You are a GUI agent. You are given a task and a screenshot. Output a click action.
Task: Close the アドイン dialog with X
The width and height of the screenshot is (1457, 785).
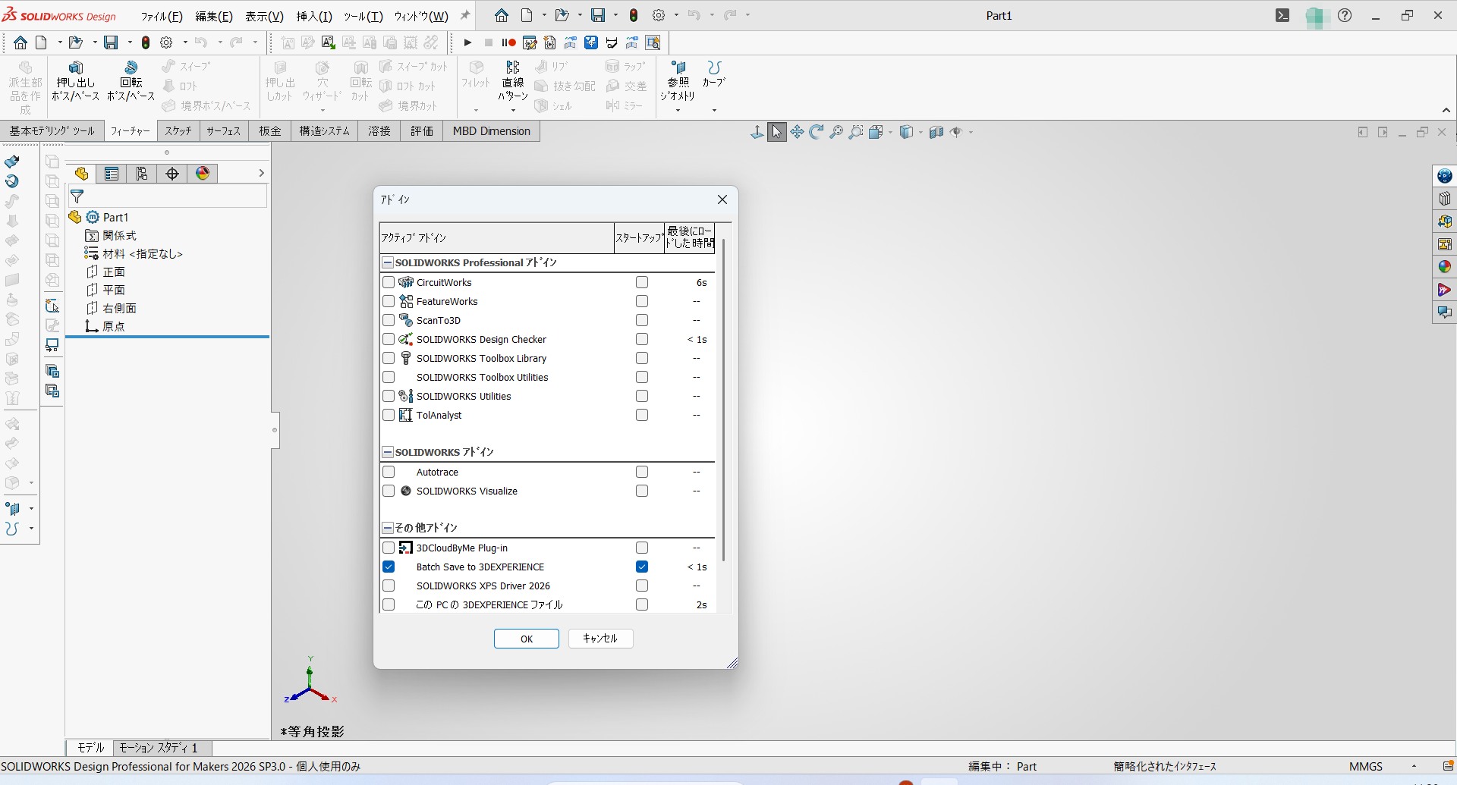[x=722, y=199]
